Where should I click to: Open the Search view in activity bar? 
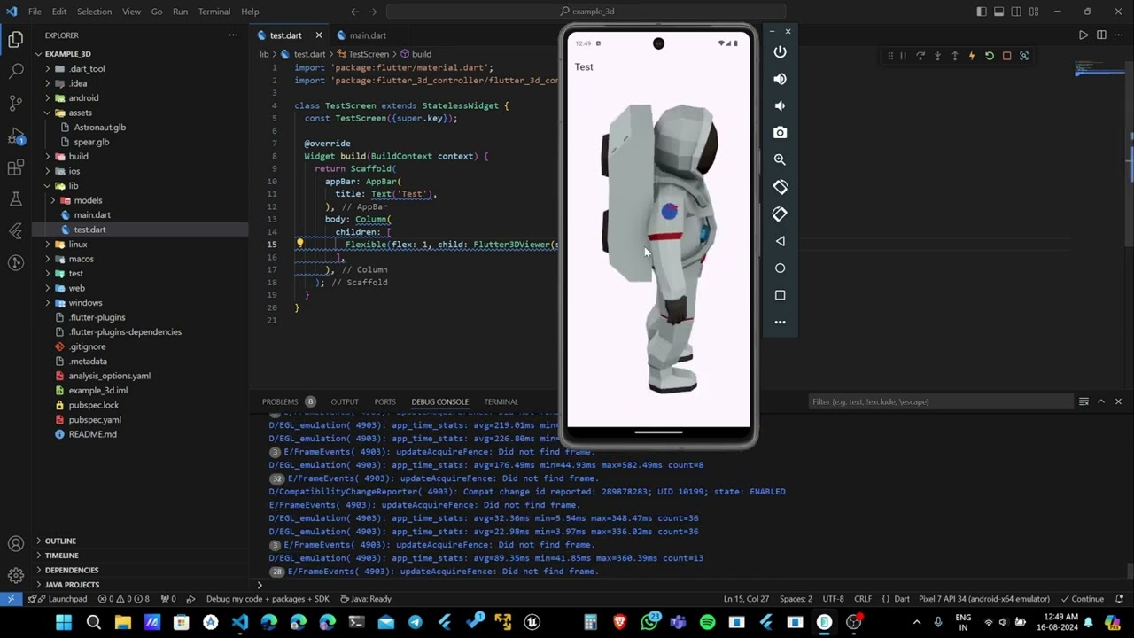click(16, 71)
